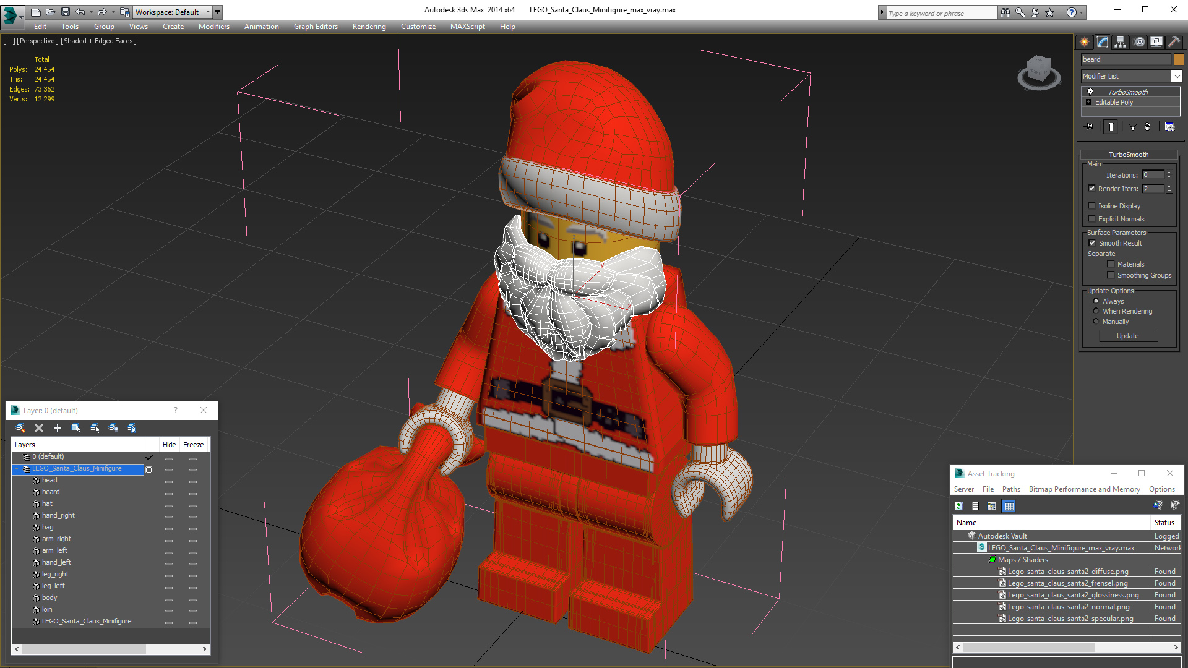Click the Freeze column header
1188x668 pixels.
(193, 445)
